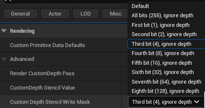Click the Custom Primitive Data Defaults row
The height and width of the screenshot is (108, 205).
tap(47, 45)
